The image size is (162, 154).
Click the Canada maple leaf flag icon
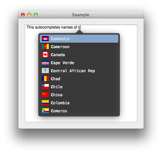coord(45,55)
